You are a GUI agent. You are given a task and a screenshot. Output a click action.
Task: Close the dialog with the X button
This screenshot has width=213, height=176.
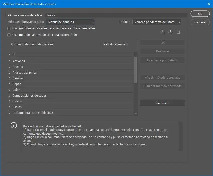[x=209, y=4]
